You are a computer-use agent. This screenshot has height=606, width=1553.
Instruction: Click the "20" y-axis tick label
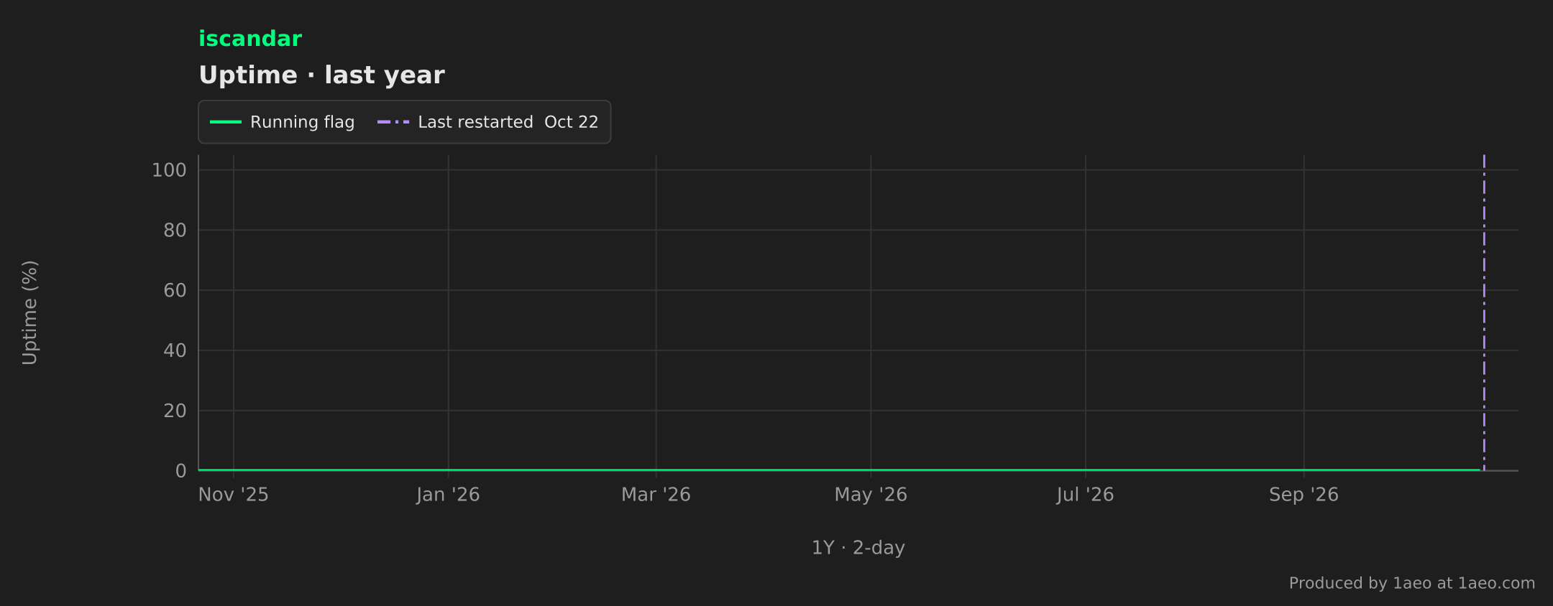[x=175, y=411]
